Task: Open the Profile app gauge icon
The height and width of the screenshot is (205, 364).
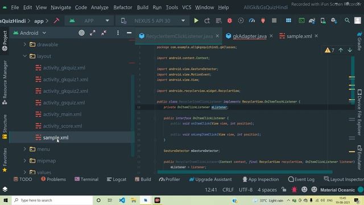Action: click(252, 20)
